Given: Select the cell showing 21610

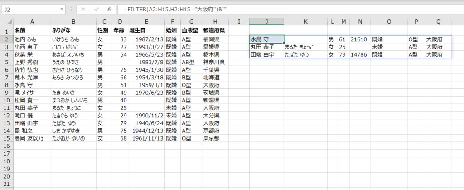Looking at the screenshot, I should tap(359, 39).
